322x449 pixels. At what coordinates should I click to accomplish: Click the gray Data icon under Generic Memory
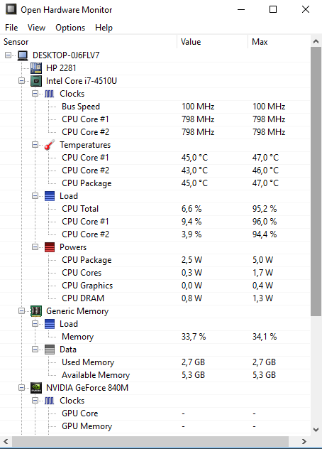(50, 350)
